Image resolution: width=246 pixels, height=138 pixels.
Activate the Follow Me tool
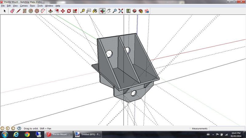click(x=57, y=11)
